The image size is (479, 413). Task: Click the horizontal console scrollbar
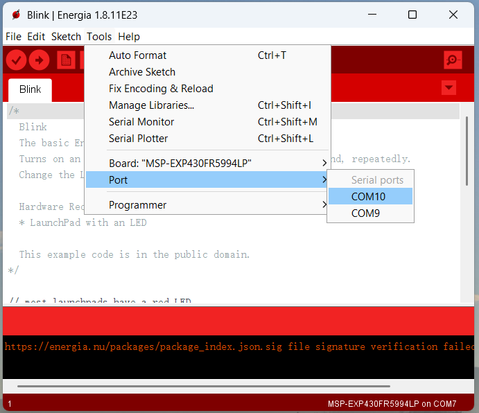coord(203,386)
